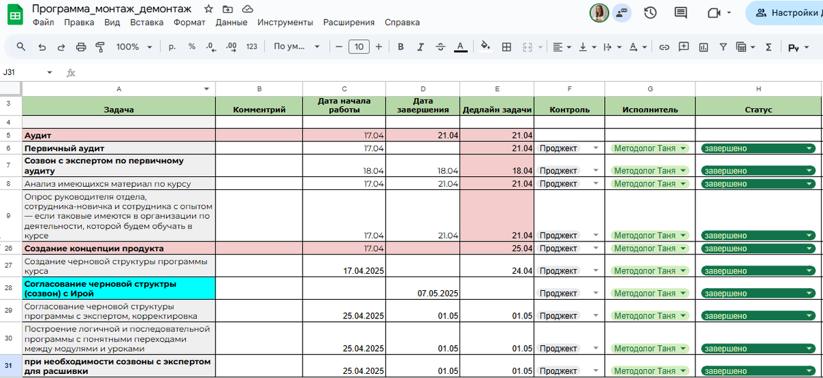Screen dimensions: 823x378
Task: Click the font size field 10
Action: [359, 47]
